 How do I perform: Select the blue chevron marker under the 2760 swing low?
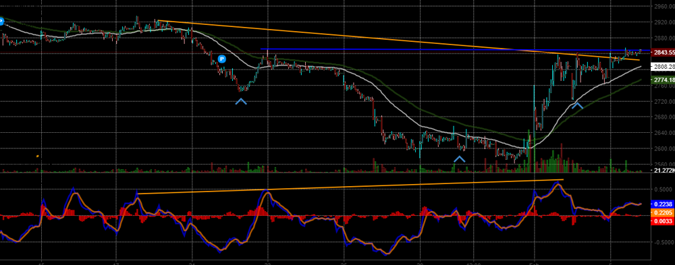(241, 102)
